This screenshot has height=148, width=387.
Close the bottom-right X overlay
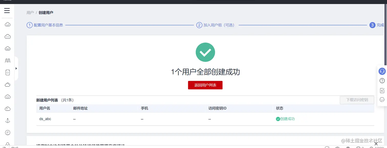coord(376,144)
